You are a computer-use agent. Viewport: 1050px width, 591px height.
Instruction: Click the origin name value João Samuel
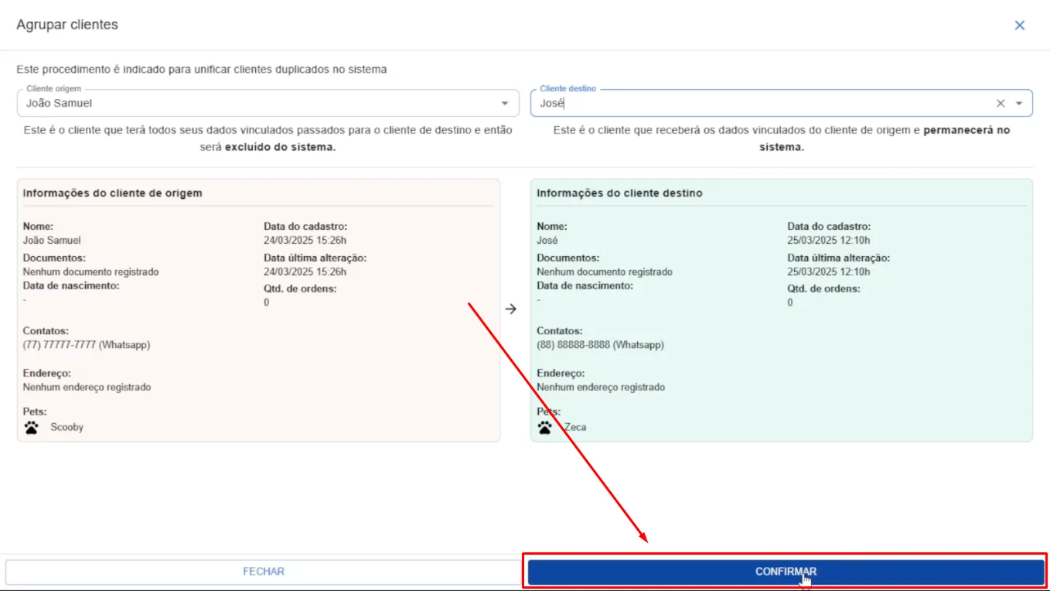pos(52,241)
